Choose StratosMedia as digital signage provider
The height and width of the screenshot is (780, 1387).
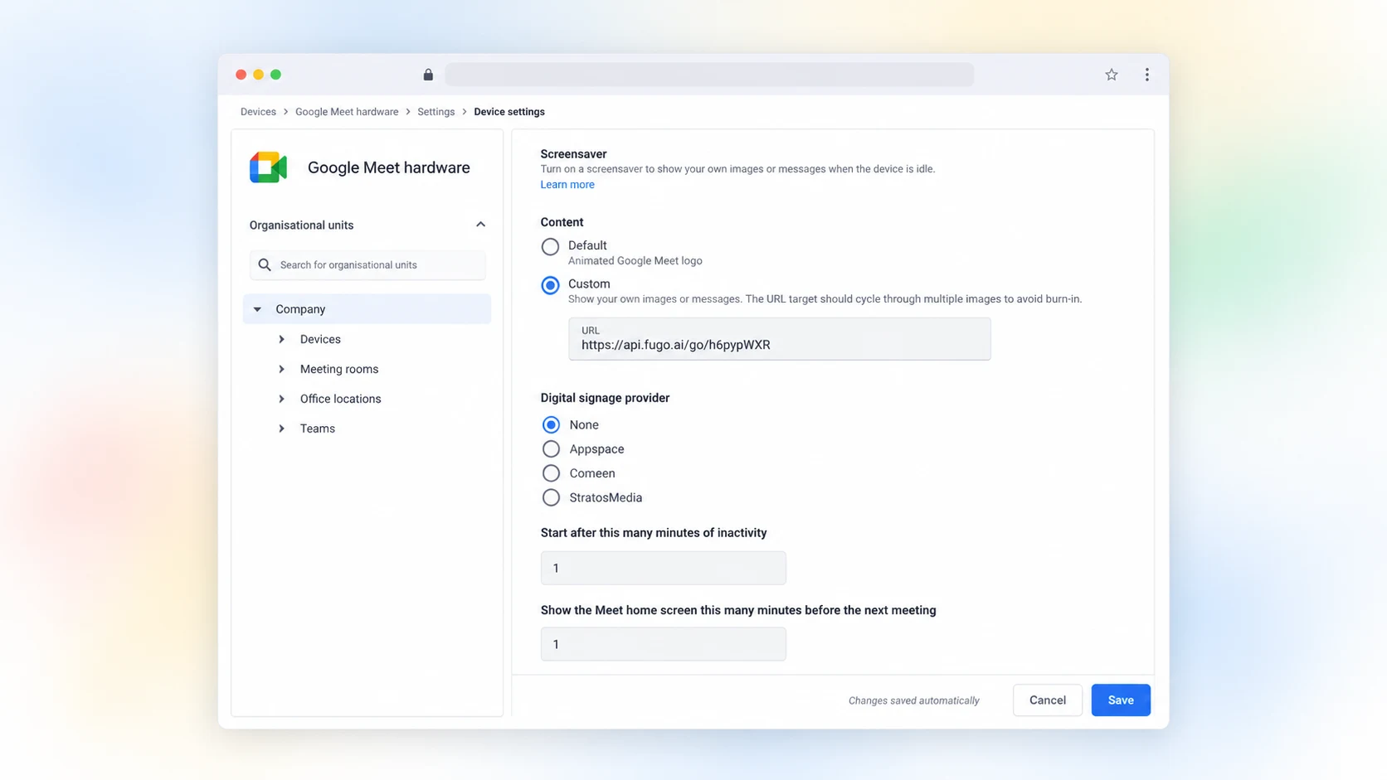click(551, 497)
